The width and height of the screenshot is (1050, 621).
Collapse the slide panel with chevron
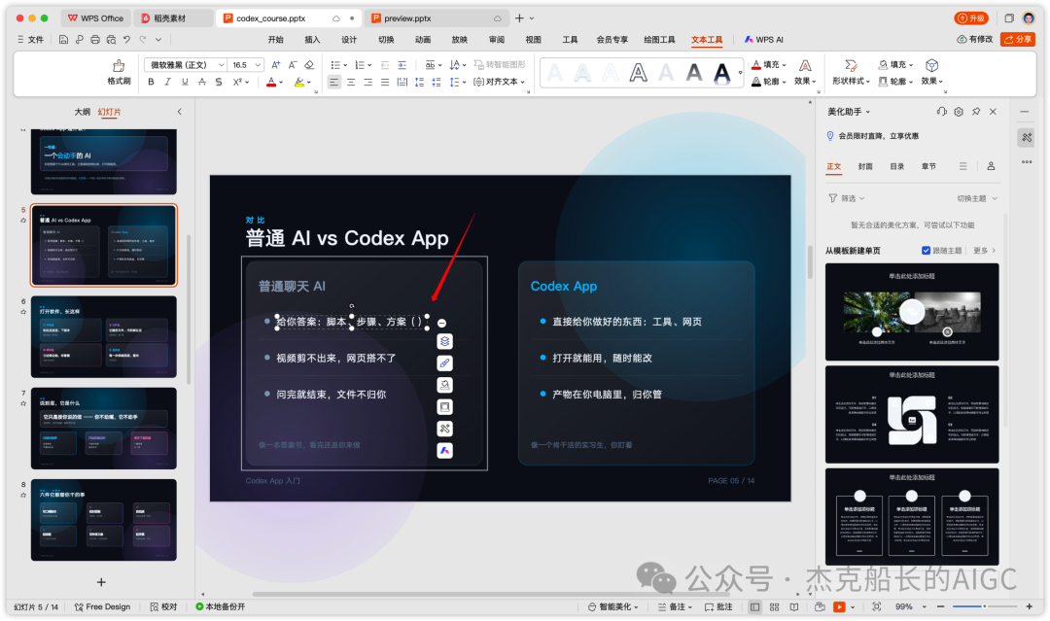click(x=180, y=112)
